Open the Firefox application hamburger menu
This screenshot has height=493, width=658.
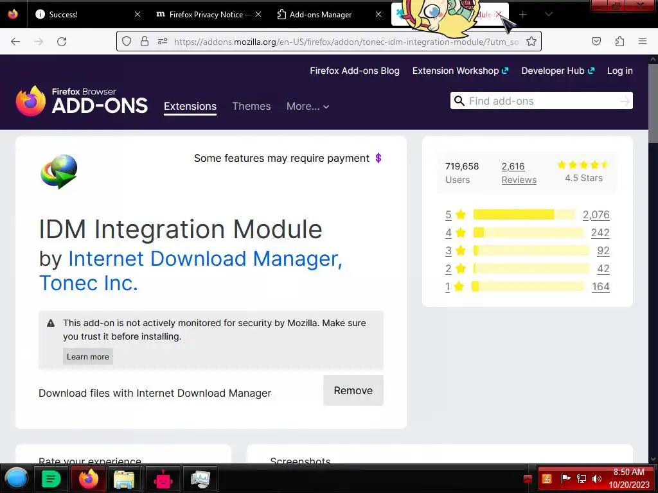[643, 41]
